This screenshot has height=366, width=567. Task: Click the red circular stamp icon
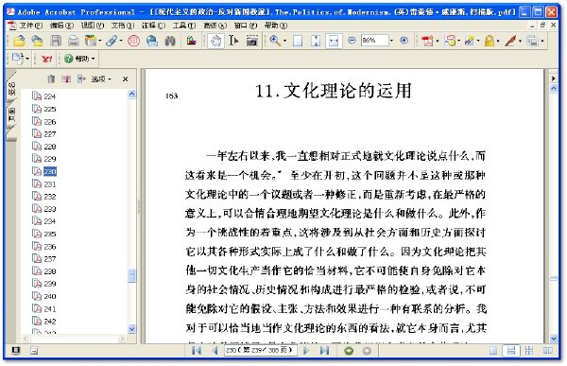[x=133, y=41]
